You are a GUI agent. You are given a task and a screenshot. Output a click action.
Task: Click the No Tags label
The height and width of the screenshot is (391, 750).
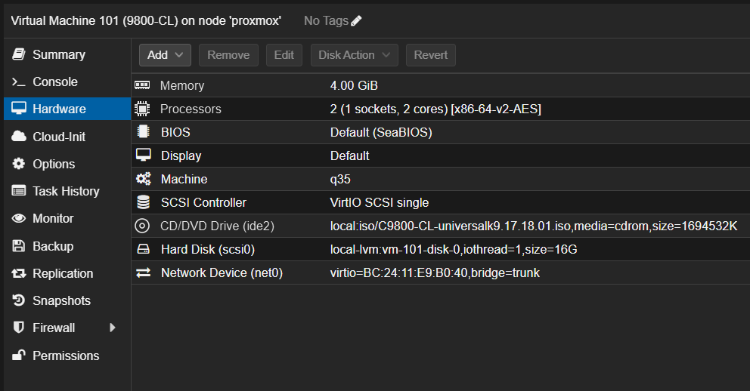pos(326,21)
